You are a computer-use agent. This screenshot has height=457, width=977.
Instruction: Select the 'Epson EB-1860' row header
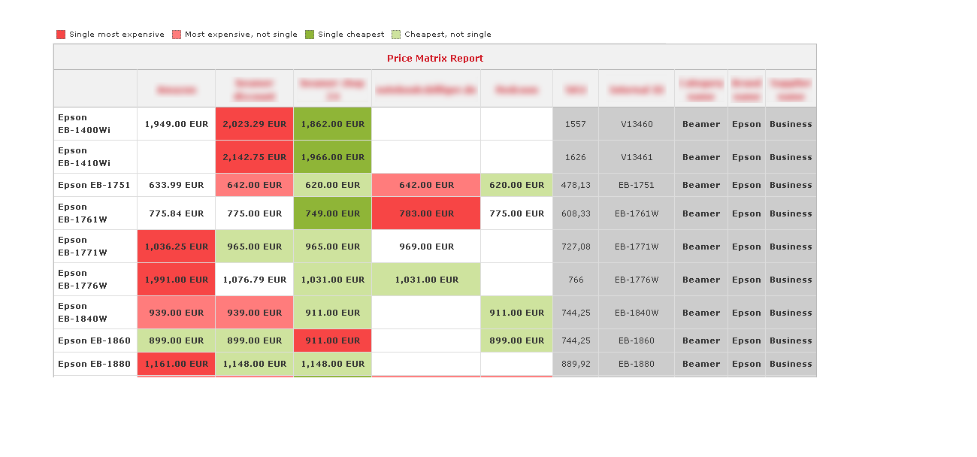pos(95,340)
